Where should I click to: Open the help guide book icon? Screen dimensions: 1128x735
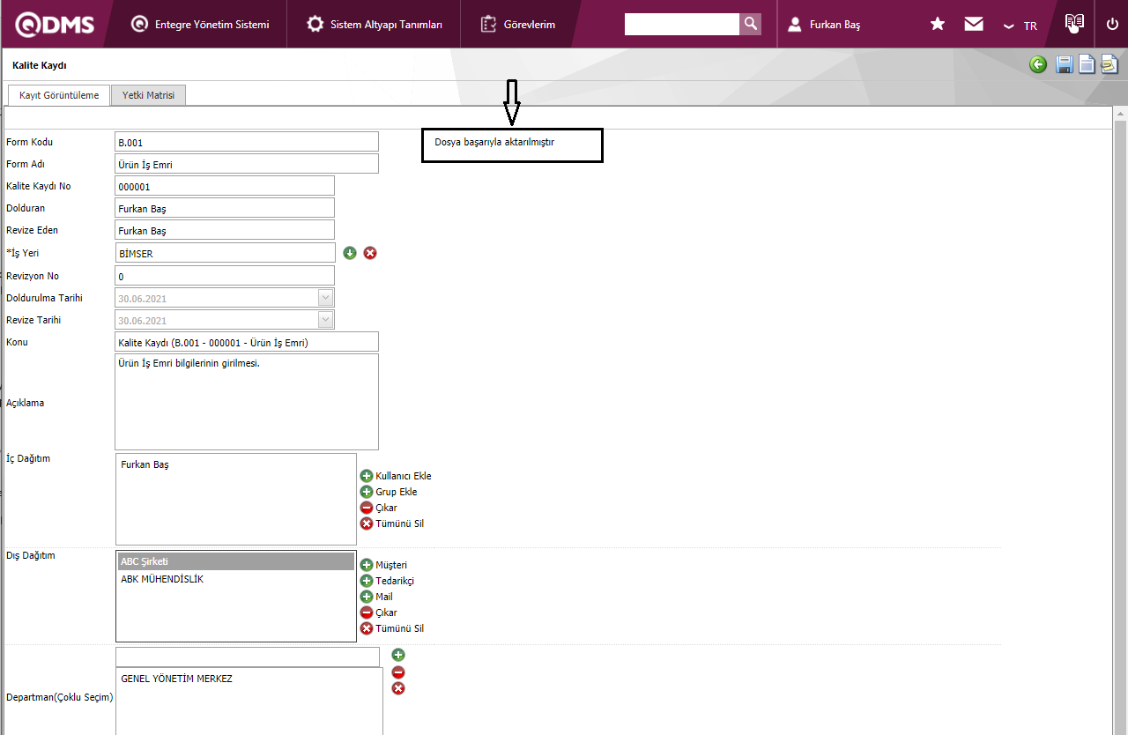(1073, 24)
